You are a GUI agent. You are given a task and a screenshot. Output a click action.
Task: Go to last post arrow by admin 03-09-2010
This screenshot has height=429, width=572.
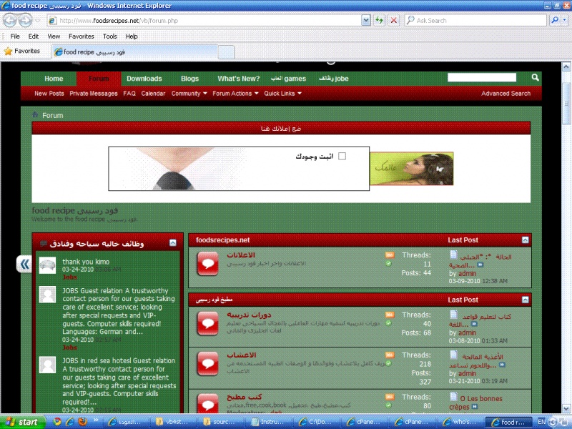click(480, 265)
